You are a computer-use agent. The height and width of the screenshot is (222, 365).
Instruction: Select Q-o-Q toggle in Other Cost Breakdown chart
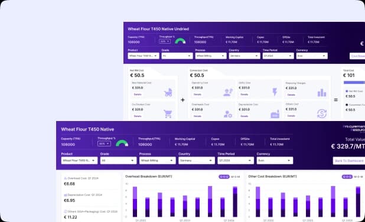347,177
